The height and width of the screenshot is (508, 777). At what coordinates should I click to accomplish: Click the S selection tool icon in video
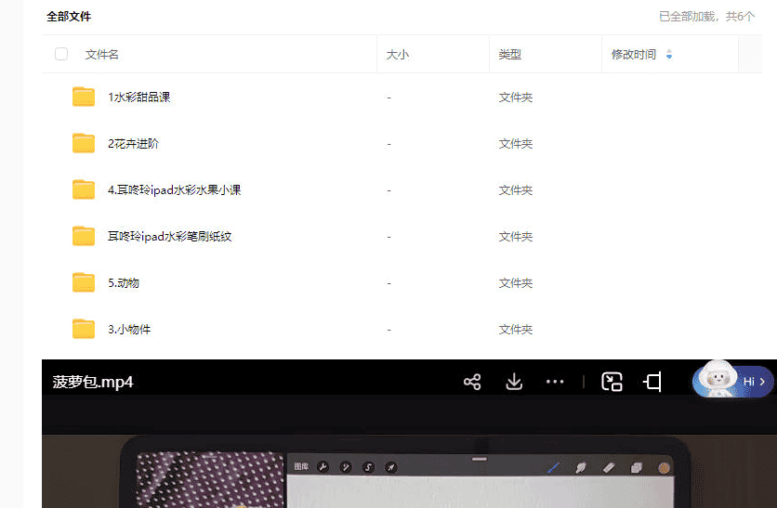point(368,467)
